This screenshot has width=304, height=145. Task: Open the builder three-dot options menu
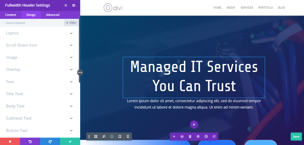pos(89,137)
